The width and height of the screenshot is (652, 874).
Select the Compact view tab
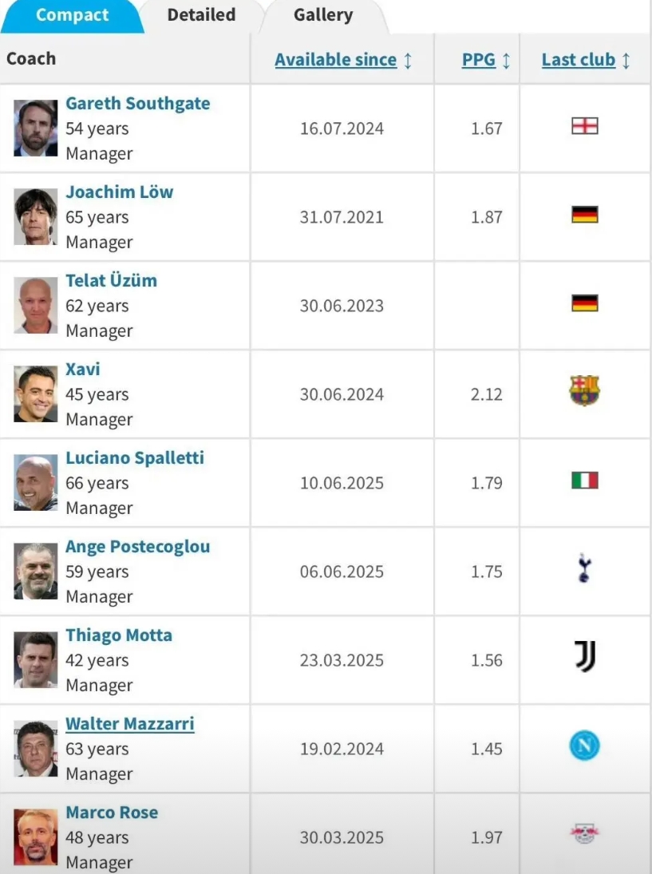72,15
